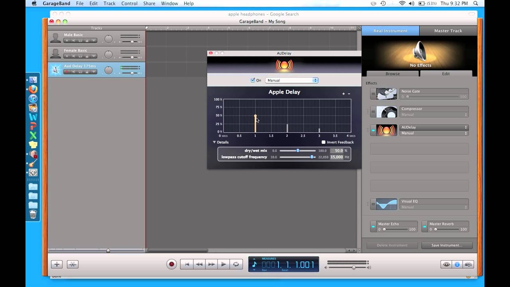Toggle the cycle loop region button
Viewport: 510px width, 287px height.
coord(236,264)
